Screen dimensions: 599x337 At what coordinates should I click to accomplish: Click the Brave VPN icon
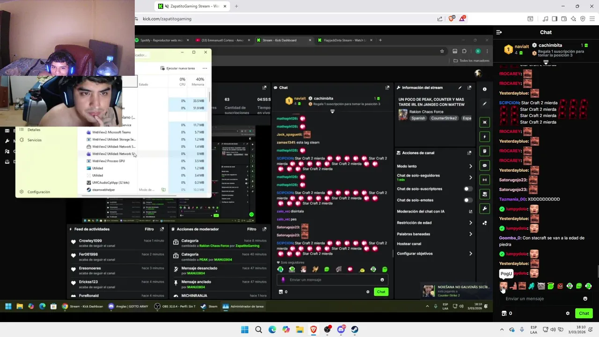click(x=583, y=19)
